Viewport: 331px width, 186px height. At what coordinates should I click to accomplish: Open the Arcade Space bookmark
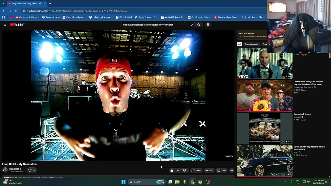click(253, 17)
